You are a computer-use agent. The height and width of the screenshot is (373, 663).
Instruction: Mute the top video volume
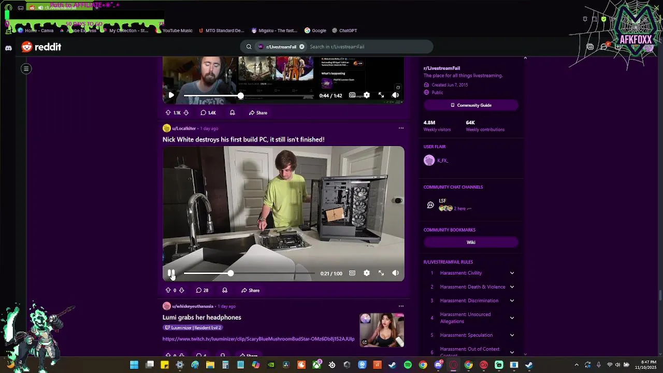click(x=395, y=95)
